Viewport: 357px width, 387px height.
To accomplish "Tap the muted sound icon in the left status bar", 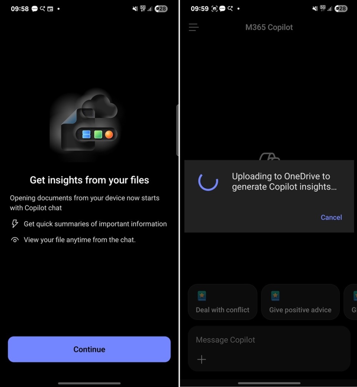I will click(x=135, y=9).
